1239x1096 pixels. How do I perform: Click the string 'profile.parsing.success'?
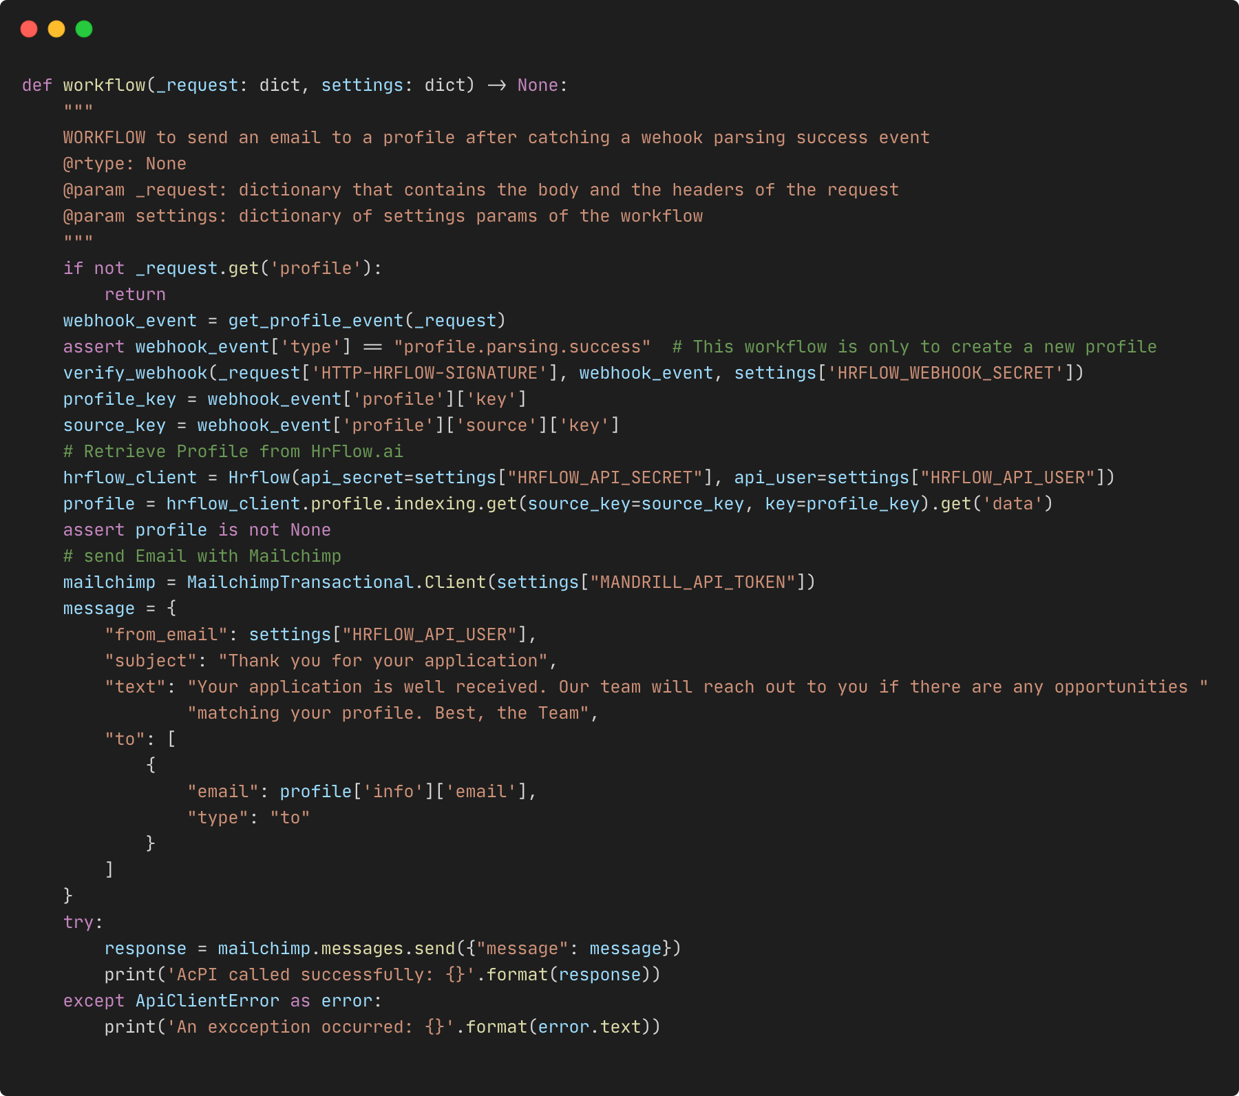[x=522, y=346]
